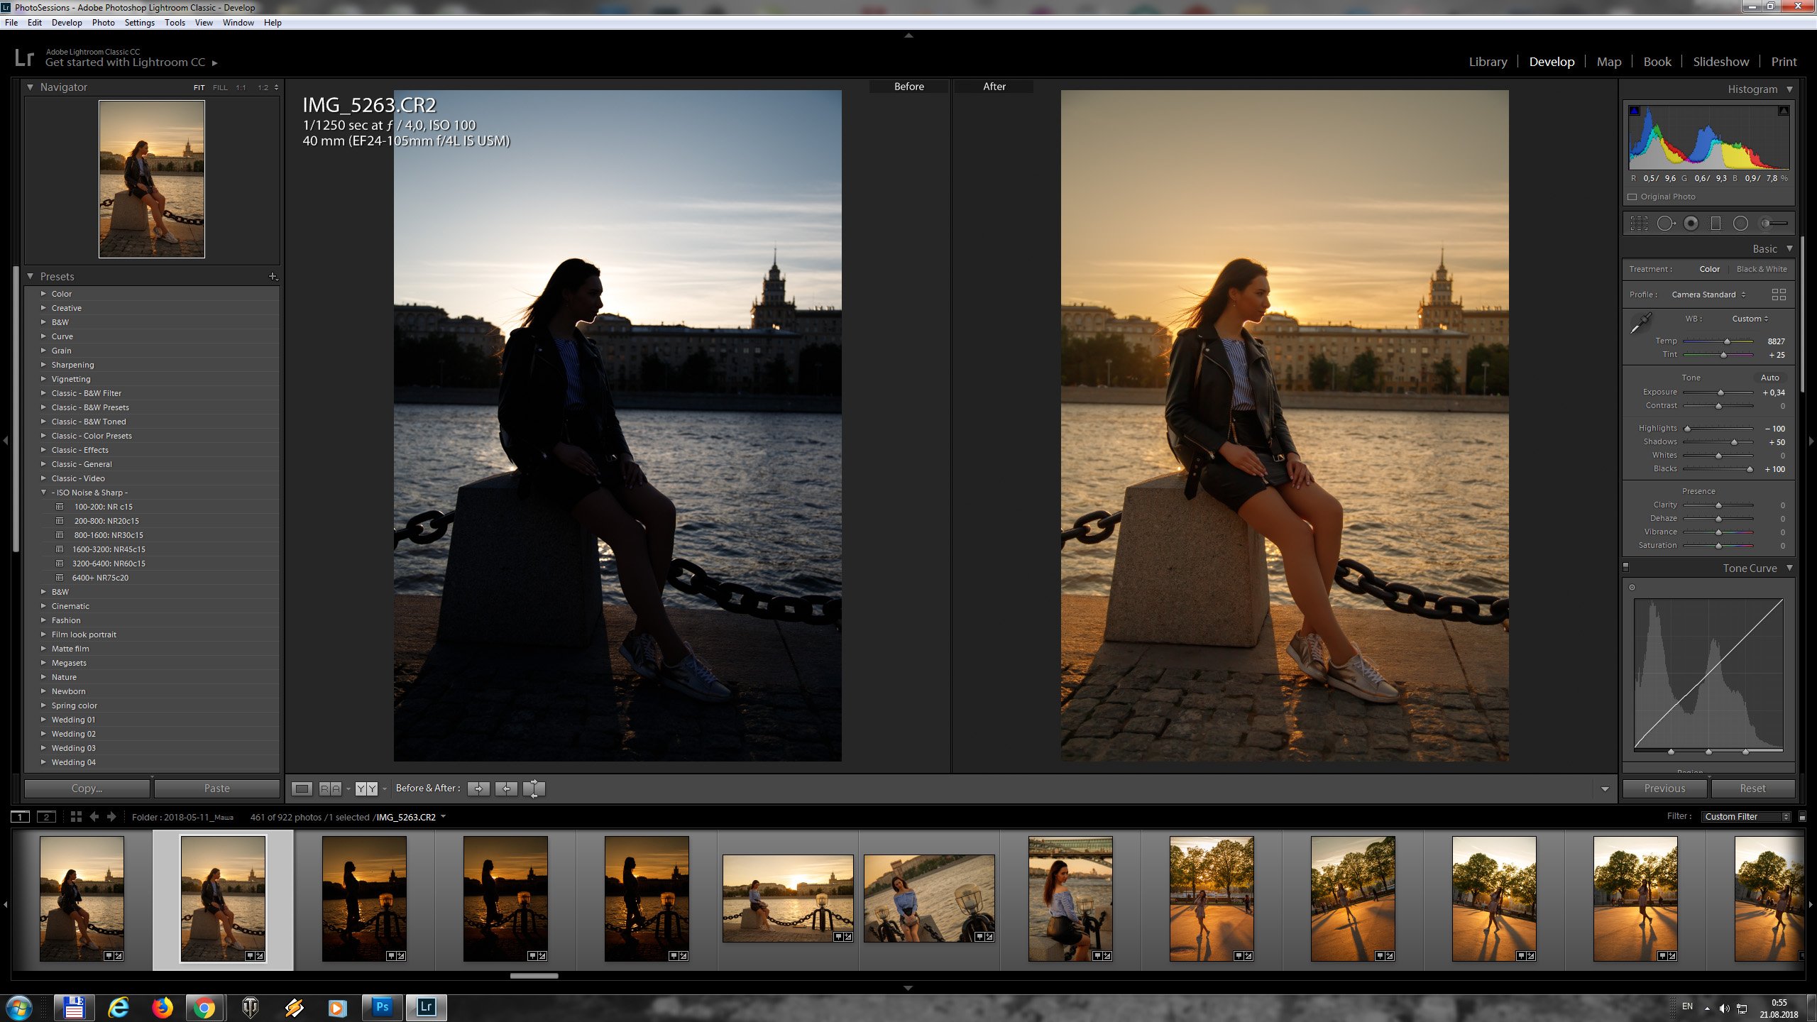Open the Library tab in top menu
The height and width of the screenshot is (1022, 1817).
1488,61
